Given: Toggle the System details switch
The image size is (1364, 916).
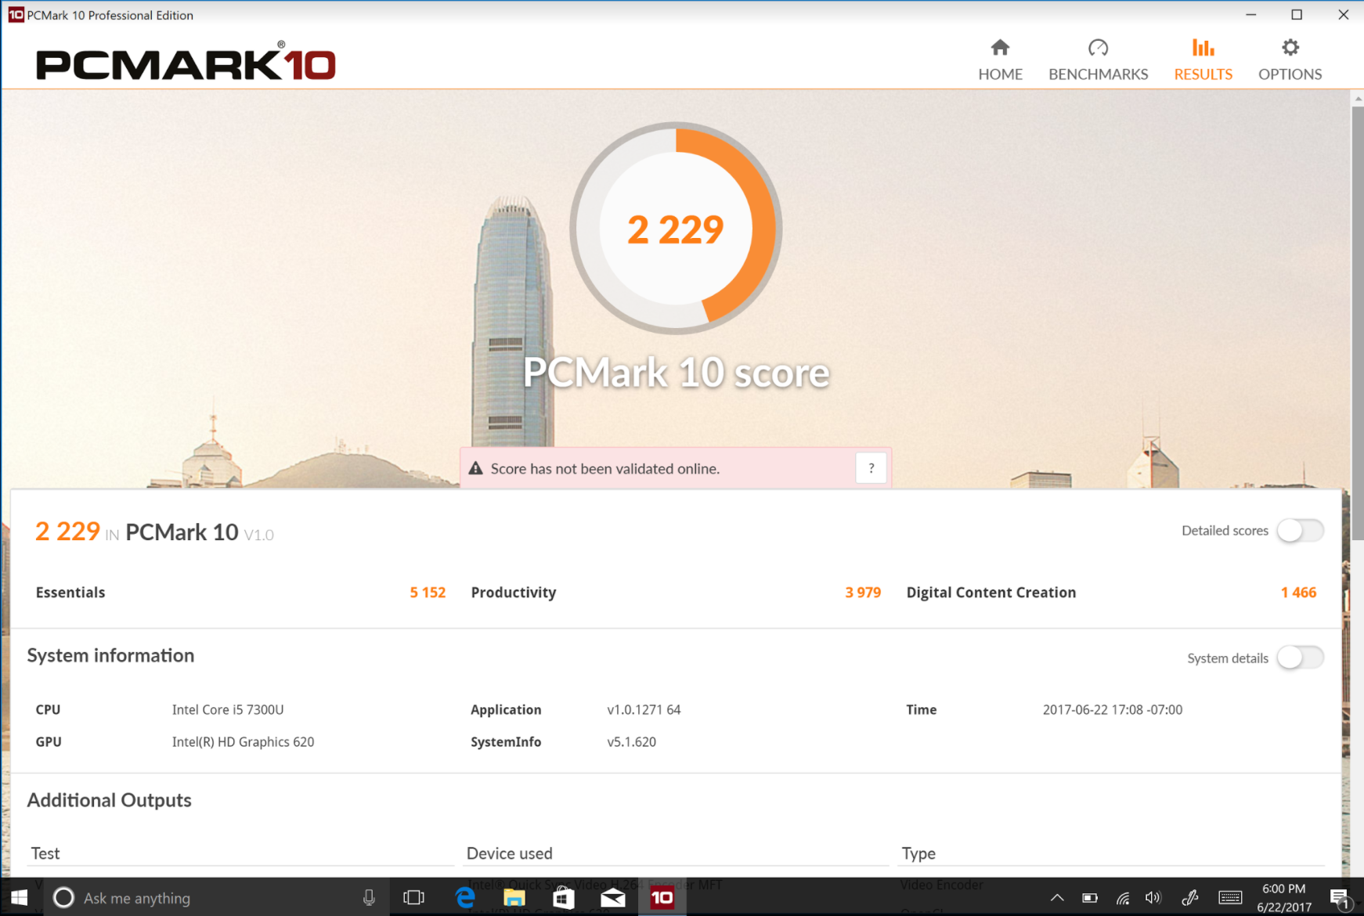Looking at the screenshot, I should click(1300, 658).
